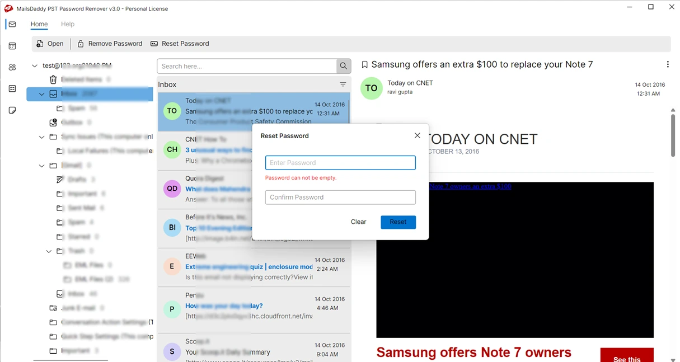Click the blue Reset button
This screenshot has width=680, height=362.
tap(398, 222)
